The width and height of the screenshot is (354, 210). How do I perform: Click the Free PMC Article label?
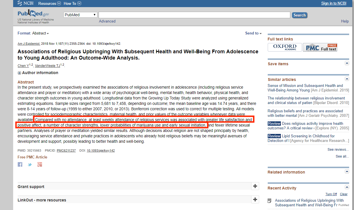click(33, 157)
